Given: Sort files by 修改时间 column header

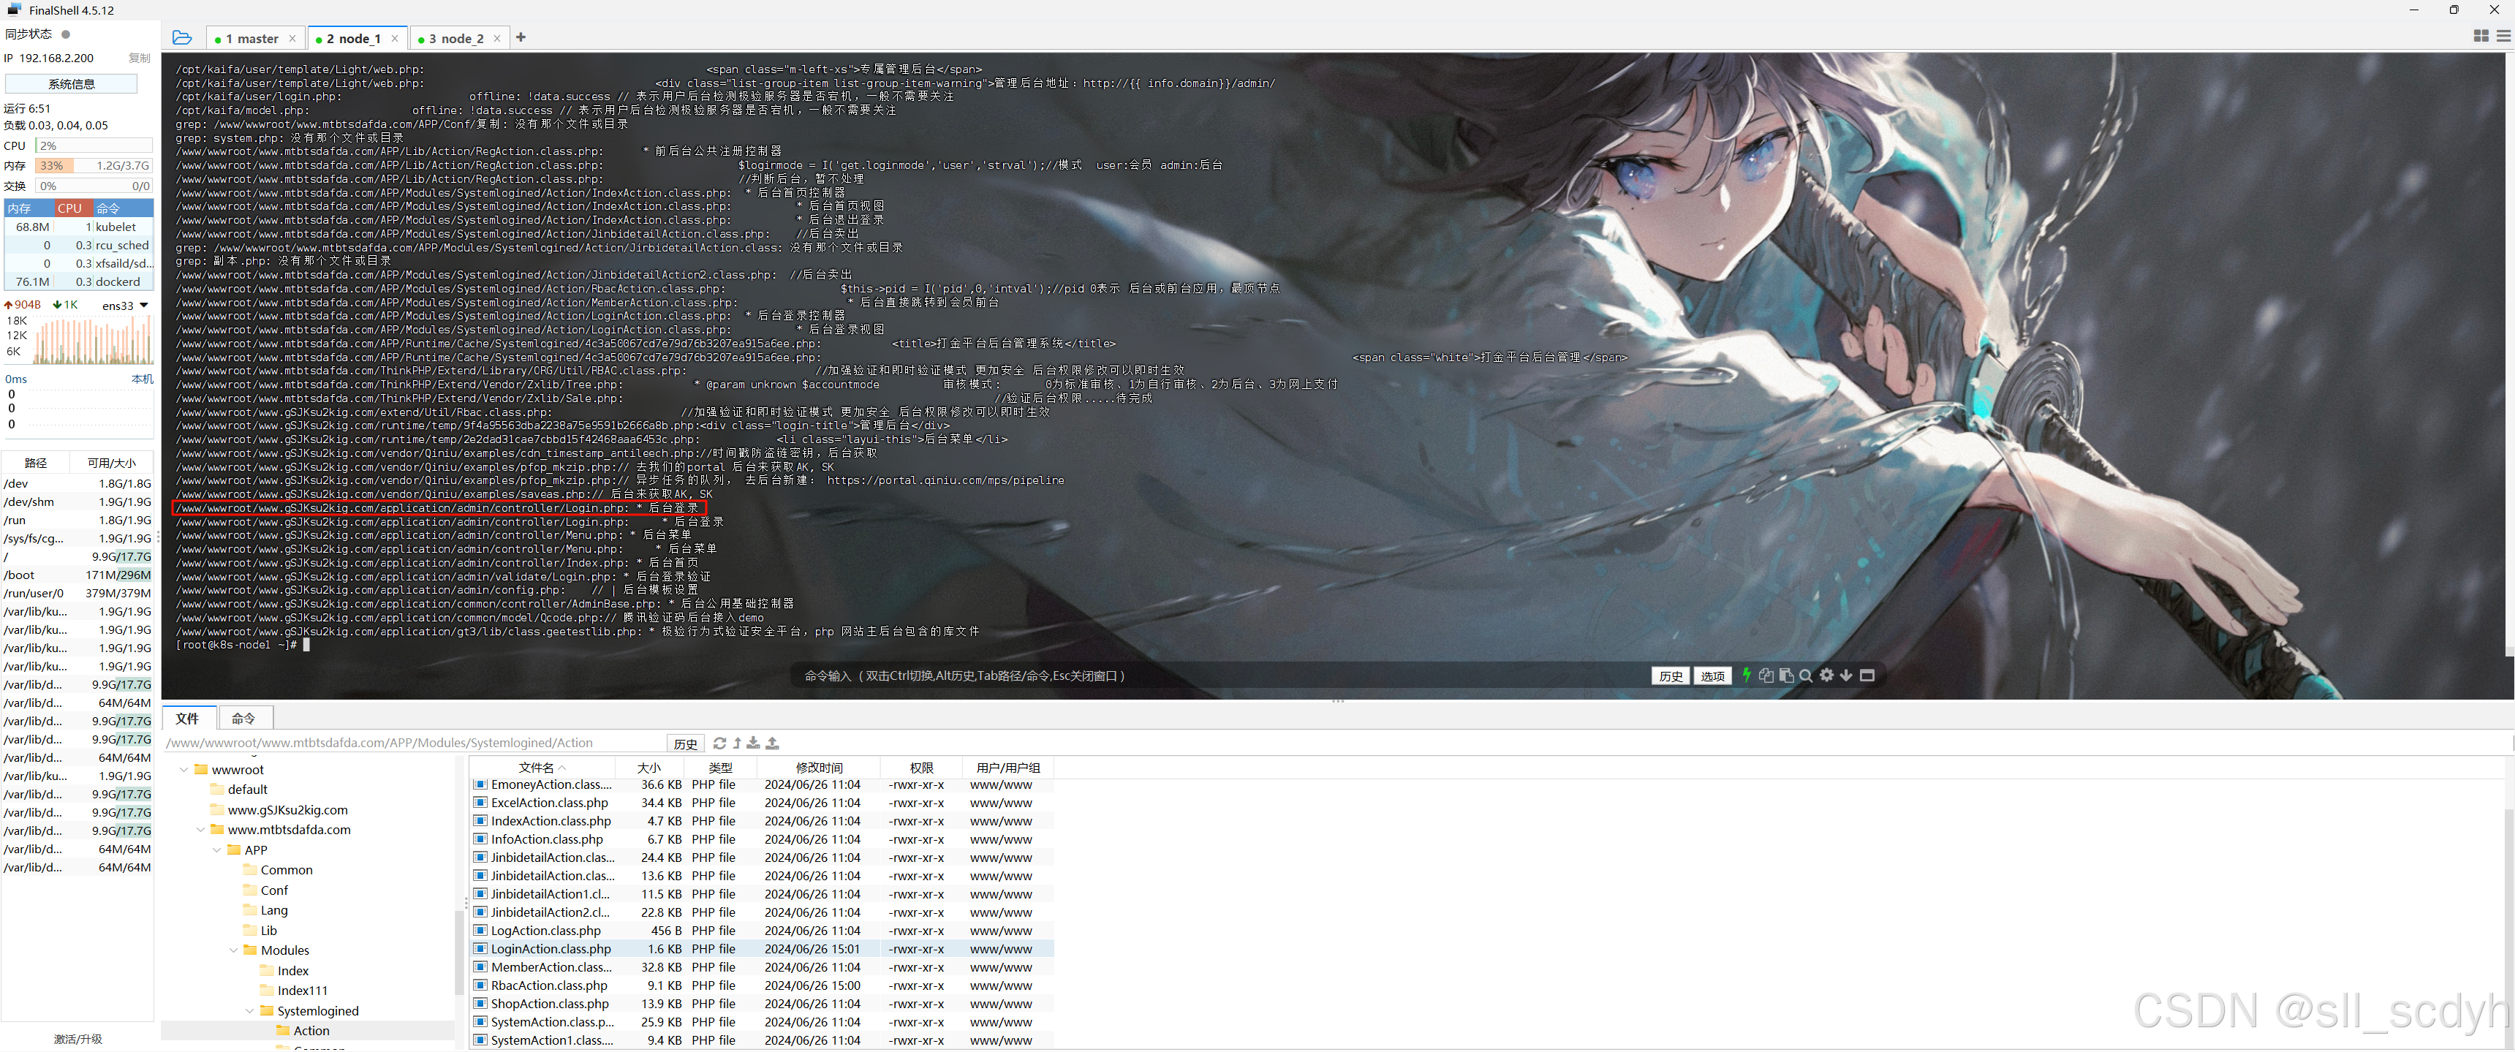Looking at the screenshot, I should tap(819, 768).
